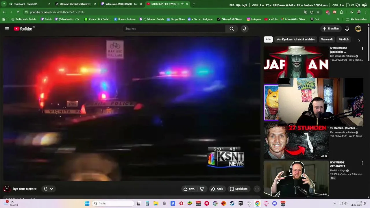Go forward in browser history
This screenshot has height=208, width=370.
11,12
